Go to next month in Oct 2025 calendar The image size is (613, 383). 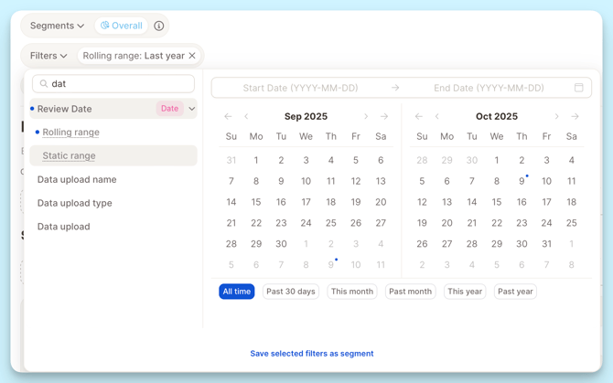click(x=556, y=117)
